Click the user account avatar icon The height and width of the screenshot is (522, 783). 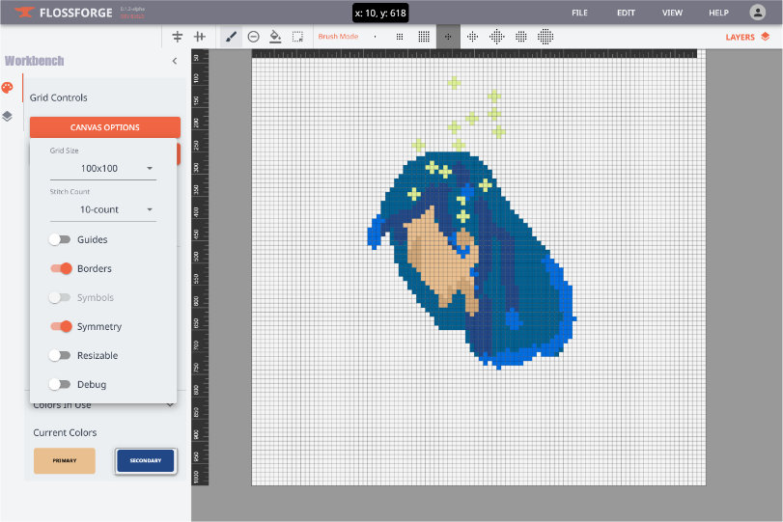[x=757, y=13]
